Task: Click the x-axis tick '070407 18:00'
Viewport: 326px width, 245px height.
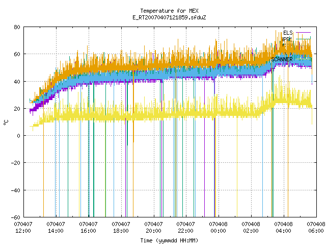Action: coord(121,228)
